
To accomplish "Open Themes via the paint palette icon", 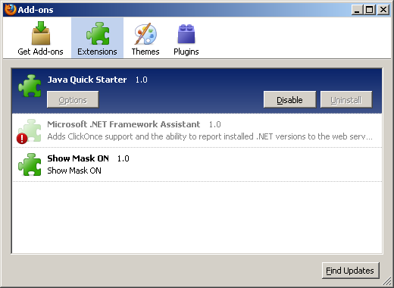I will [x=145, y=33].
